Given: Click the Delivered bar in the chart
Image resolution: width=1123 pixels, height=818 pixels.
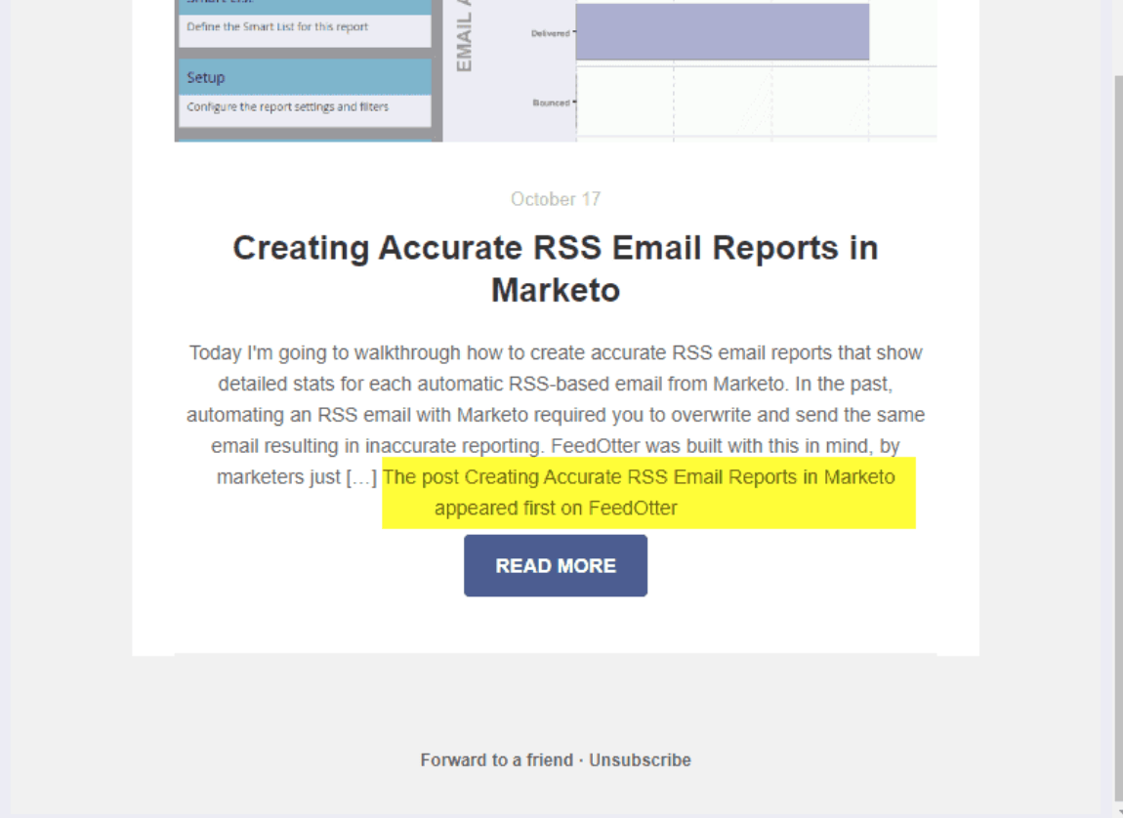Looking at the screenshot, I should [722, 32].
